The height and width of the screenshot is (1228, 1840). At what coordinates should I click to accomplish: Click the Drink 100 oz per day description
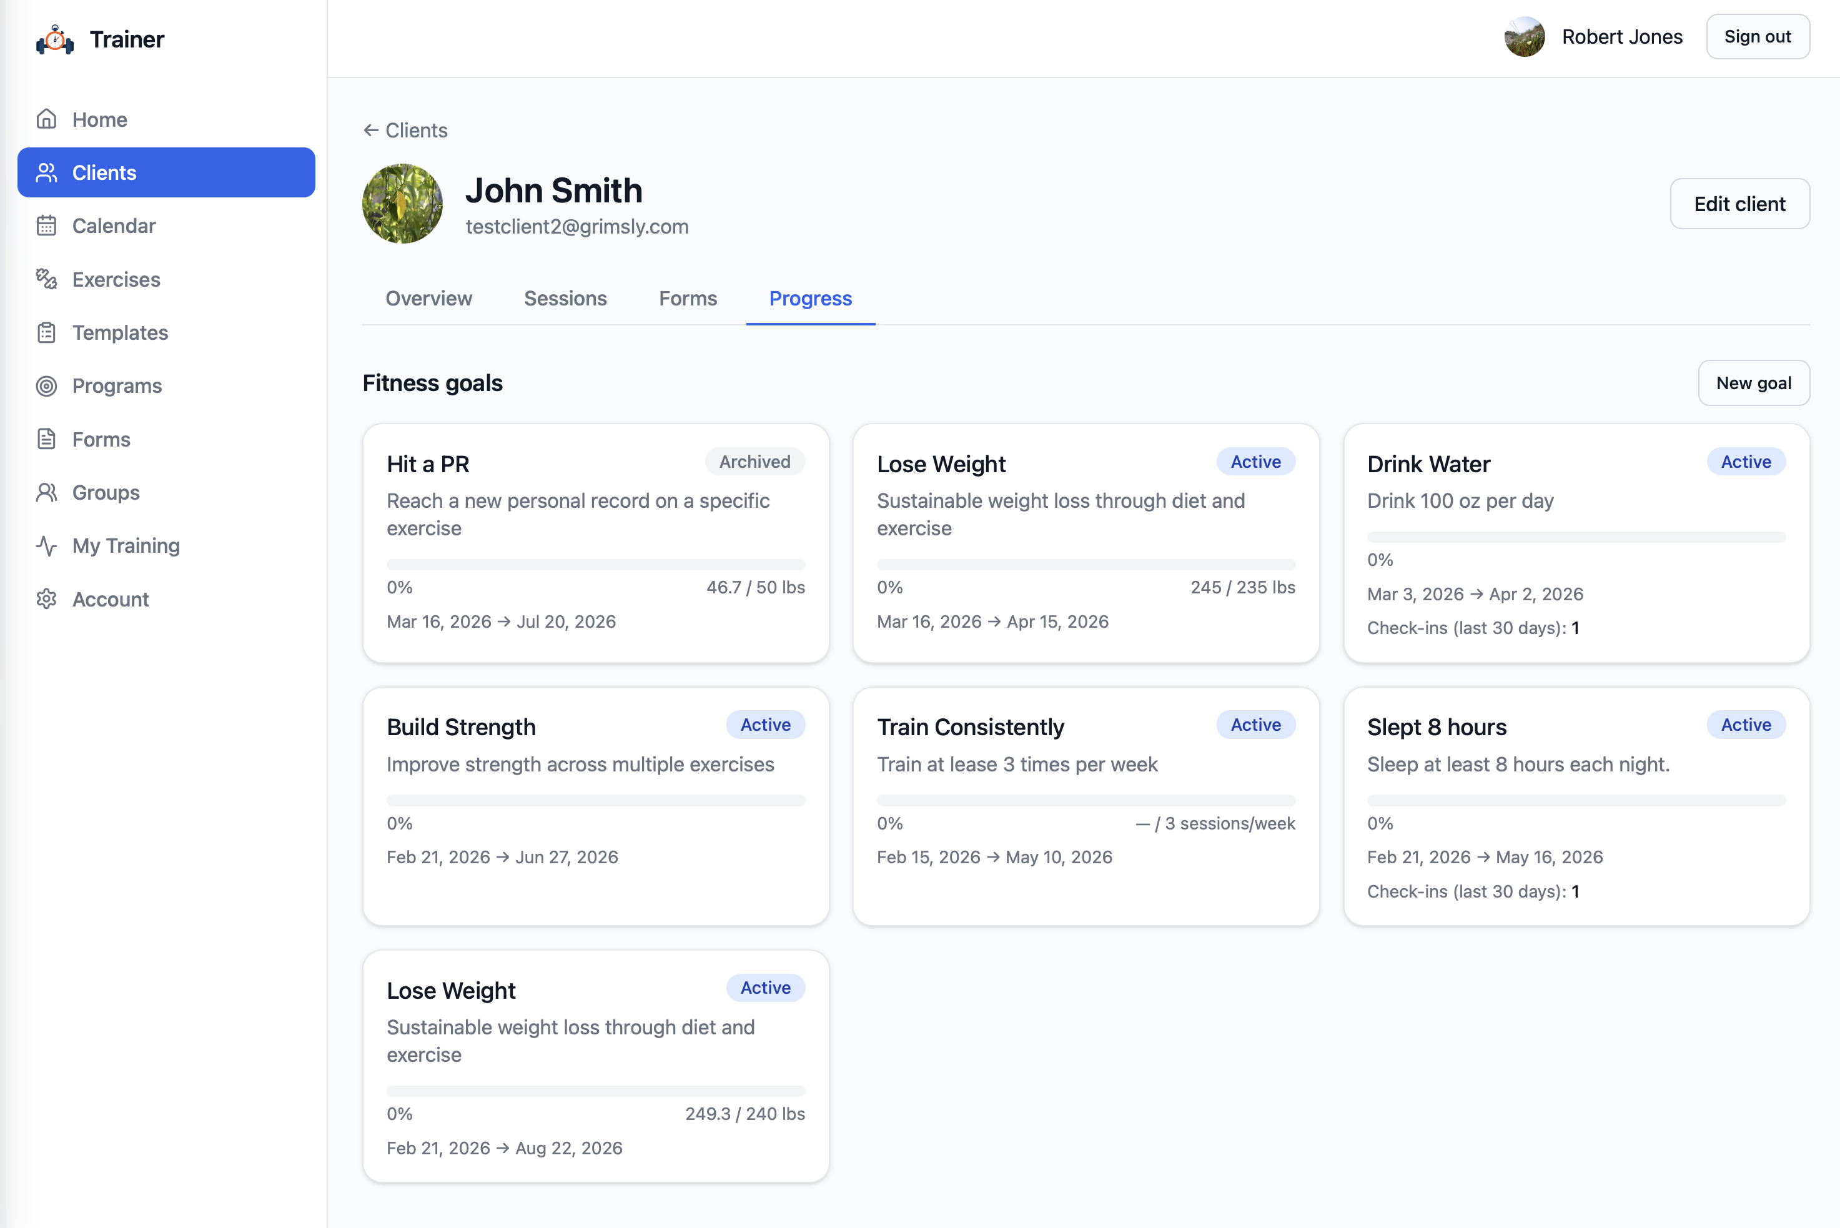[1460, 501]
